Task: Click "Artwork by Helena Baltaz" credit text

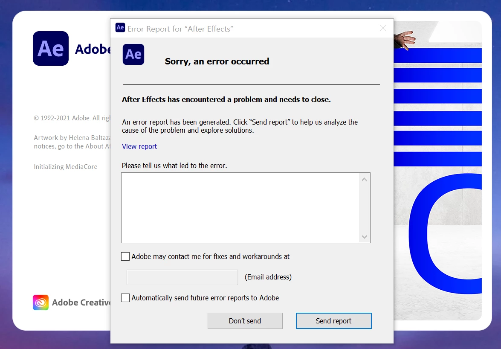Action: (72, 137)
